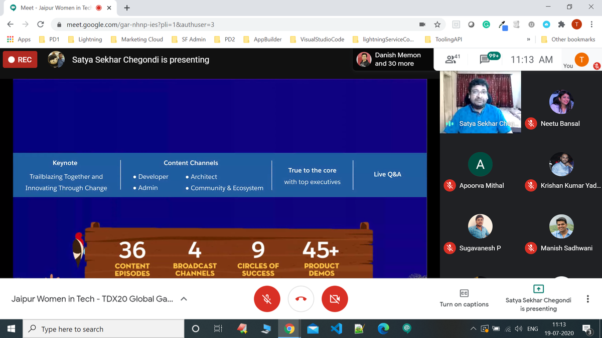This screenshot has width=602, height=338.
Task: Open ToolingAPI bookmark folder
Action: tap(443, 39)
